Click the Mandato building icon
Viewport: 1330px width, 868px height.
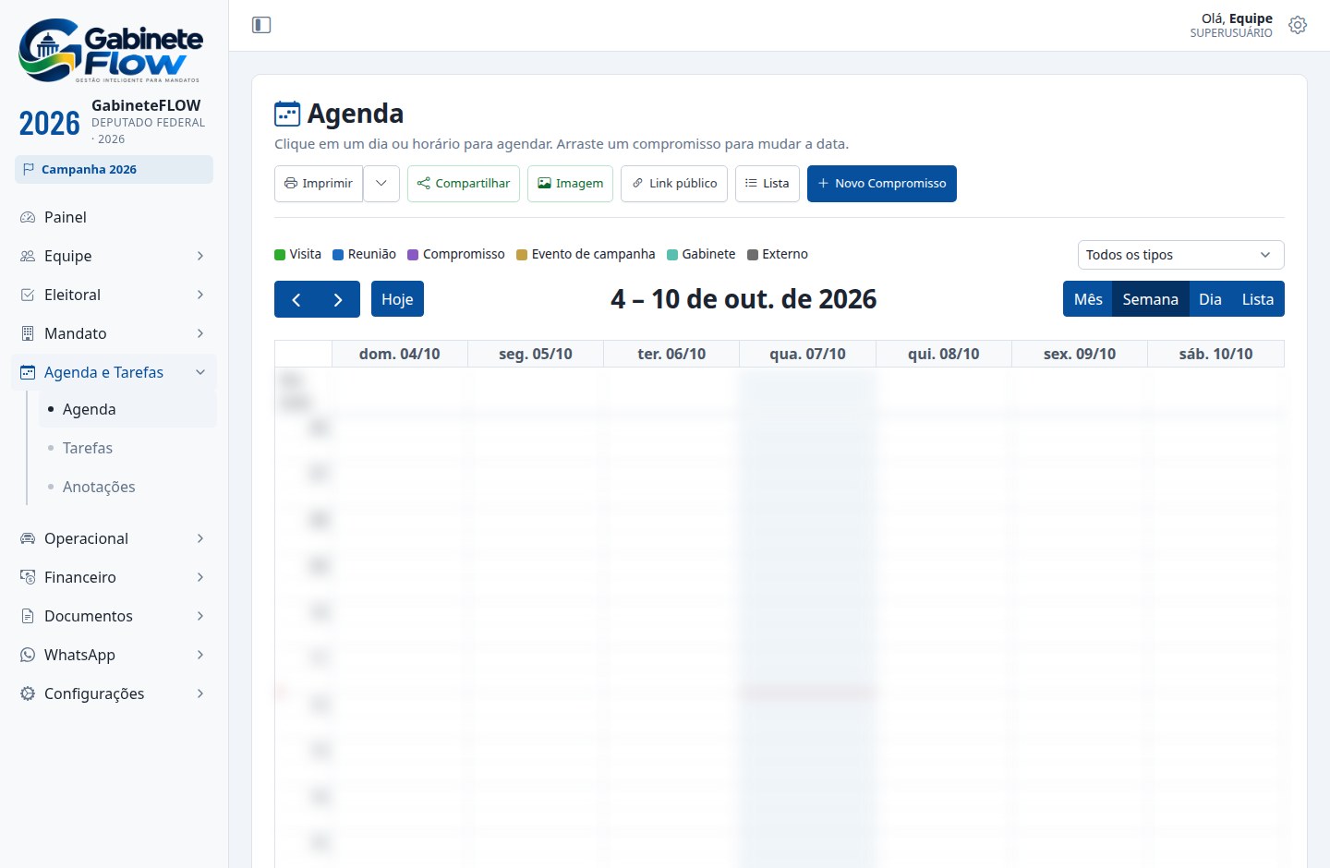(28, 333)
